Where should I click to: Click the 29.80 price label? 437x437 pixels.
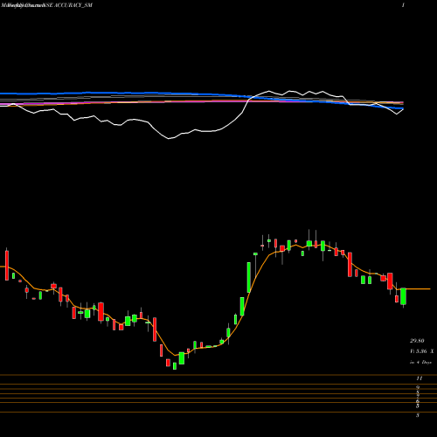click(417, 341)
